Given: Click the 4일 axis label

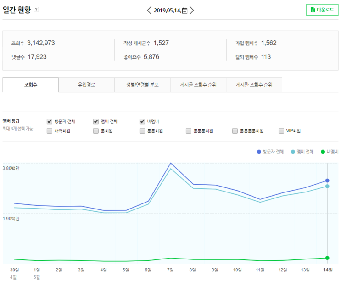Looking at the screenshot, I should (x=104, y=270).
